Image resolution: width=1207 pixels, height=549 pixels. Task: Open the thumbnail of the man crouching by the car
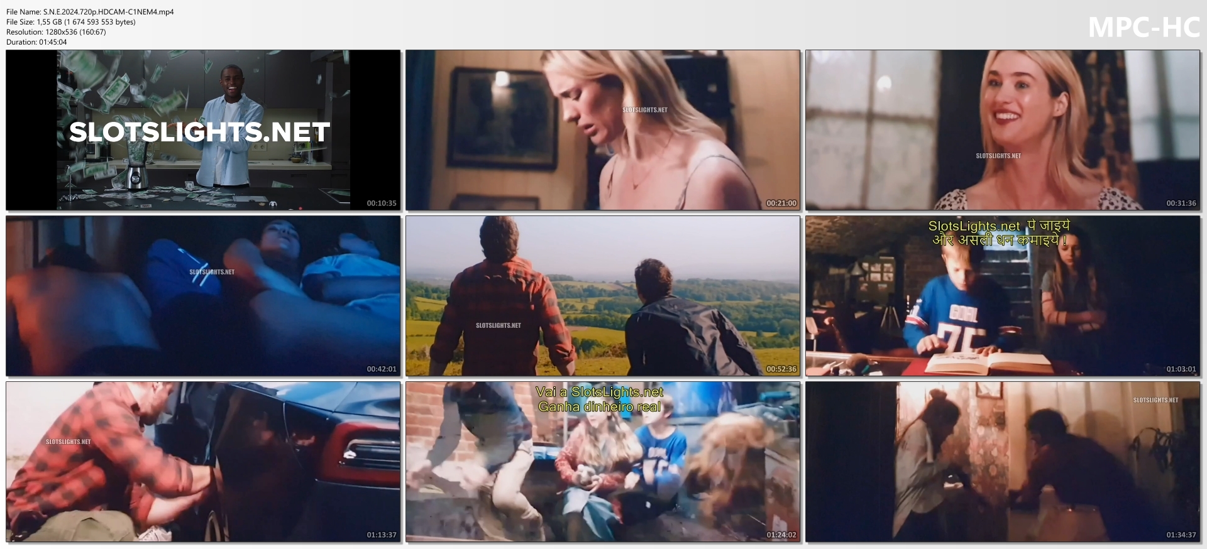pos(203,462)
